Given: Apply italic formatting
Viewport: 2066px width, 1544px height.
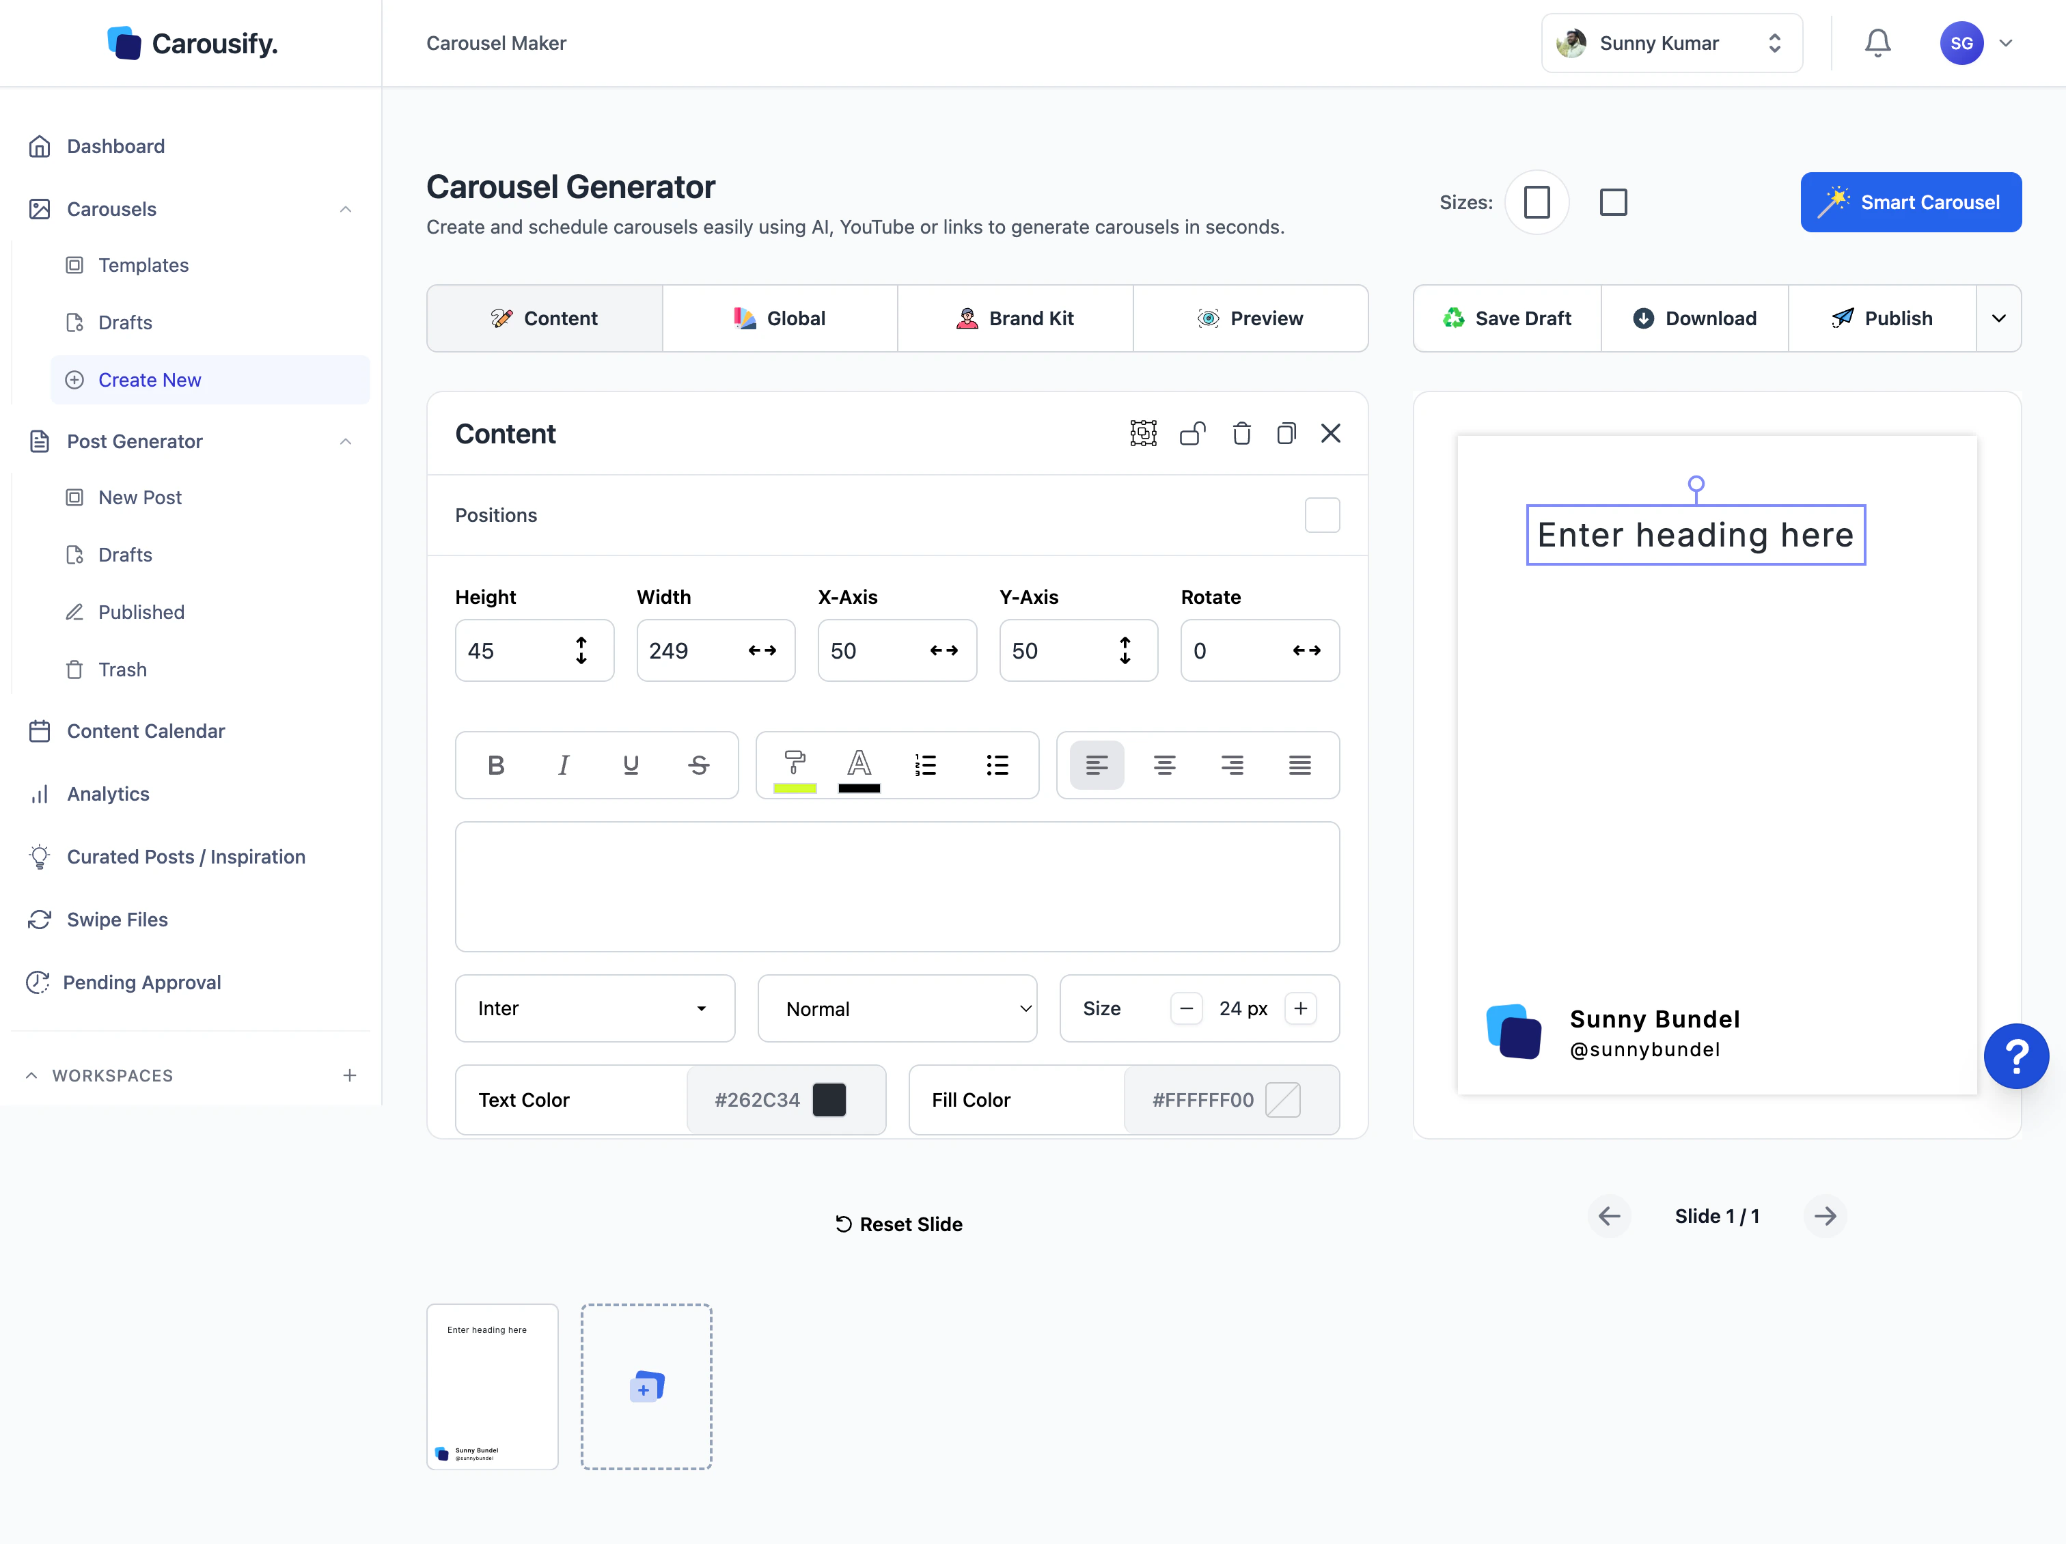Looking at the screenshot, I should (563, 765).
